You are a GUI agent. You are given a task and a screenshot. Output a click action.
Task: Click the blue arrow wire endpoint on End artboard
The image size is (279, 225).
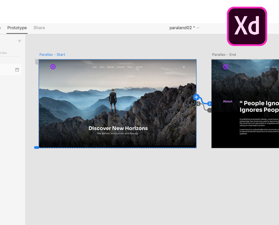[x=210, y=104]
